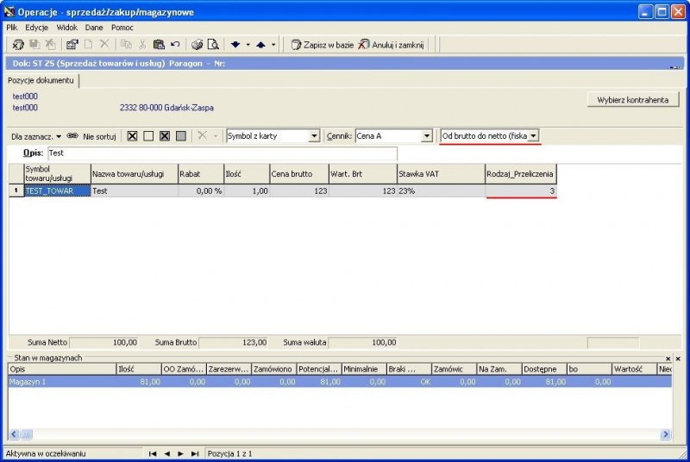Click the properties icon in toolbar
Image resolution: width=690 pixels, height=462 pixels.
72,45
